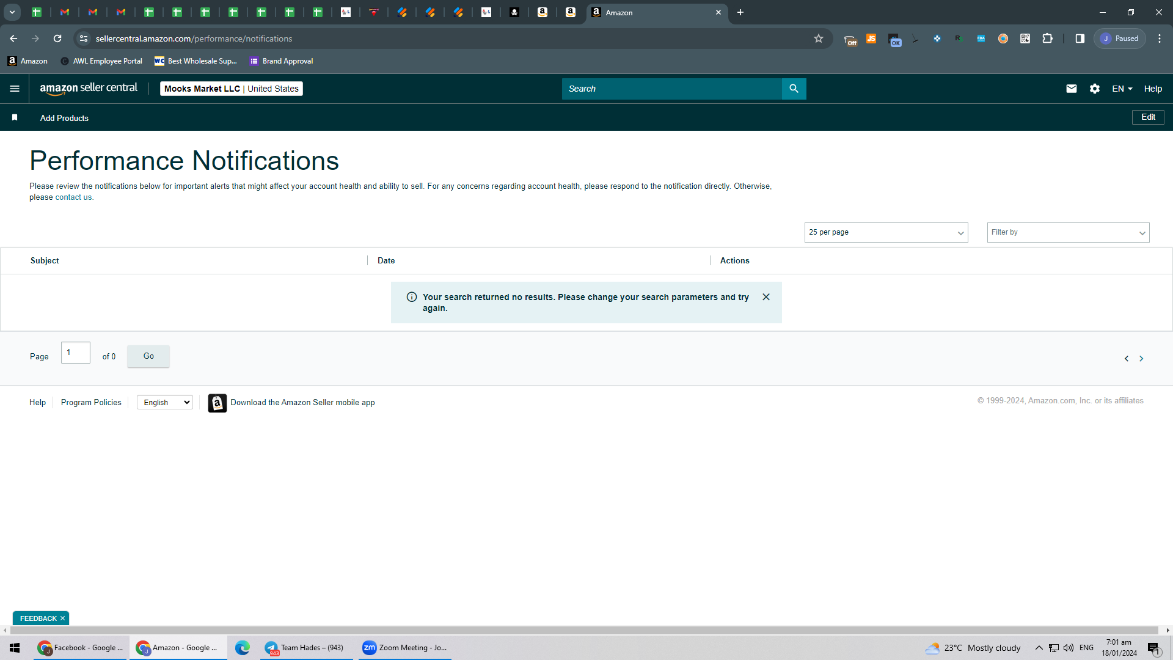Open the weather widget 23°C Mostly cloudy
Image resolution: width=1173 pixels, height=660 pixels.
pos(973,648)
